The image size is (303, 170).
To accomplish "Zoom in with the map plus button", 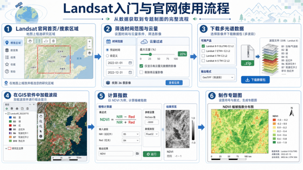I will point(90,41).
